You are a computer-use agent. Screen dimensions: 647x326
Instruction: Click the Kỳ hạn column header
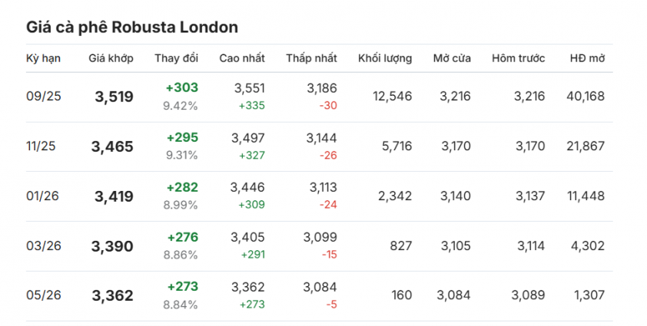click(43, 58)
